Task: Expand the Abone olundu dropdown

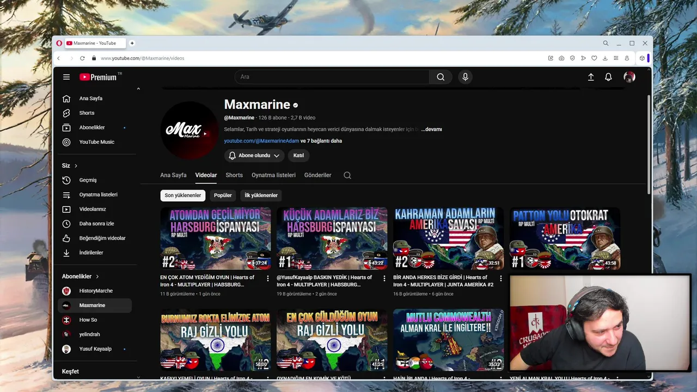Action: click(x=254, y=156)
